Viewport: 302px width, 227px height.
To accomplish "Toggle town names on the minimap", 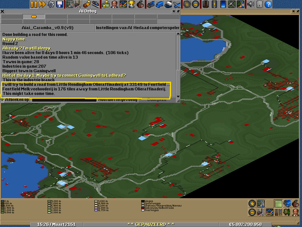I will 260,212.
